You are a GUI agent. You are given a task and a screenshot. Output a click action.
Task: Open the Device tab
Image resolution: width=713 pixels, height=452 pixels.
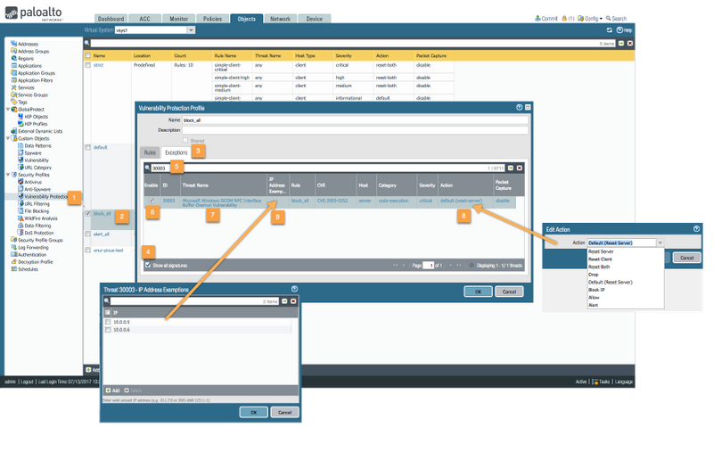click(x=315, y=19)
